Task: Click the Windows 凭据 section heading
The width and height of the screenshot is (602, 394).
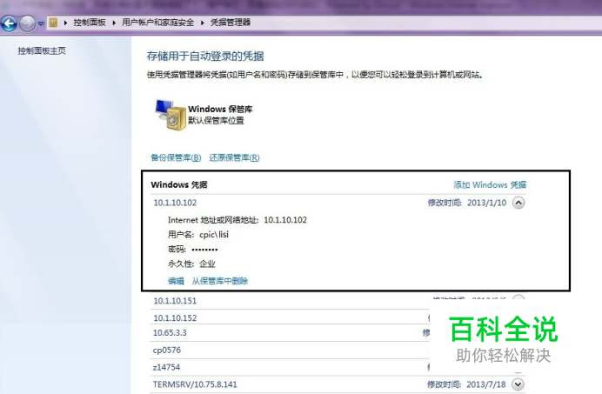Action: point(179,184)
